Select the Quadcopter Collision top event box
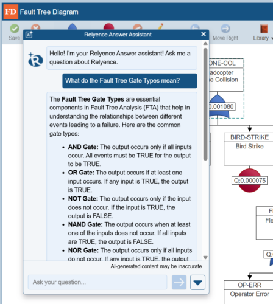This screenshot has height=304, width=273. pos(226,75)
